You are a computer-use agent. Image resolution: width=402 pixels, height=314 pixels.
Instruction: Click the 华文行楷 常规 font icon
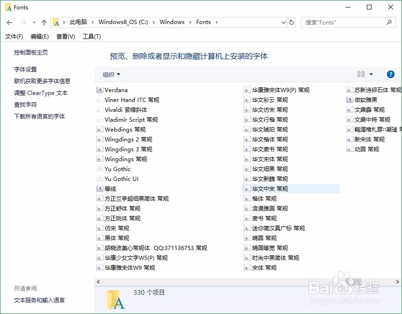pyautogui.click(x=247, y=119)
